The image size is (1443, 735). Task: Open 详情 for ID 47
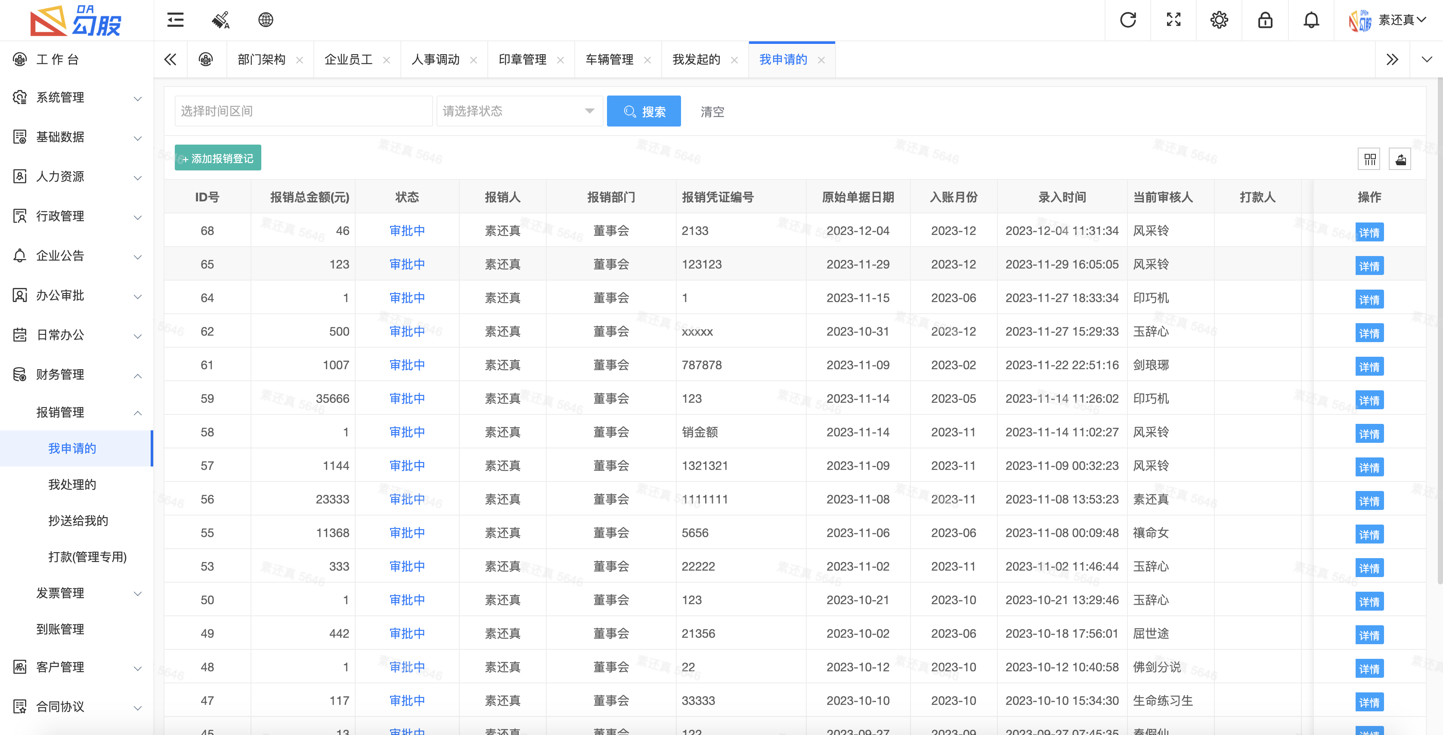click(x=1369, y=703)
